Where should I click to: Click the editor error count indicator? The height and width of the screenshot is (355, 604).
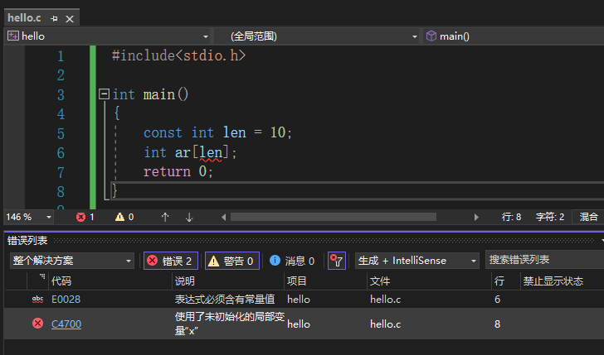(85, 217)
